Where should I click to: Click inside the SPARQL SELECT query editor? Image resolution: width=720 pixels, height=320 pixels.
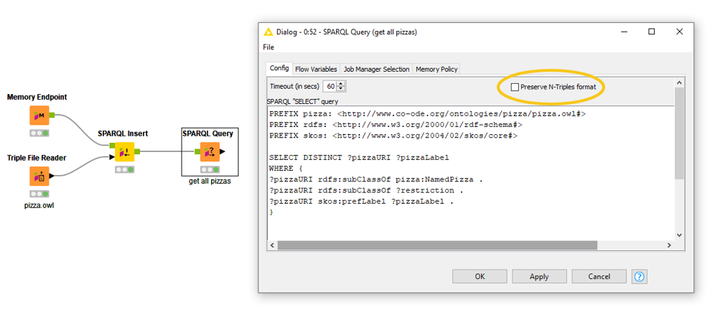471,172
